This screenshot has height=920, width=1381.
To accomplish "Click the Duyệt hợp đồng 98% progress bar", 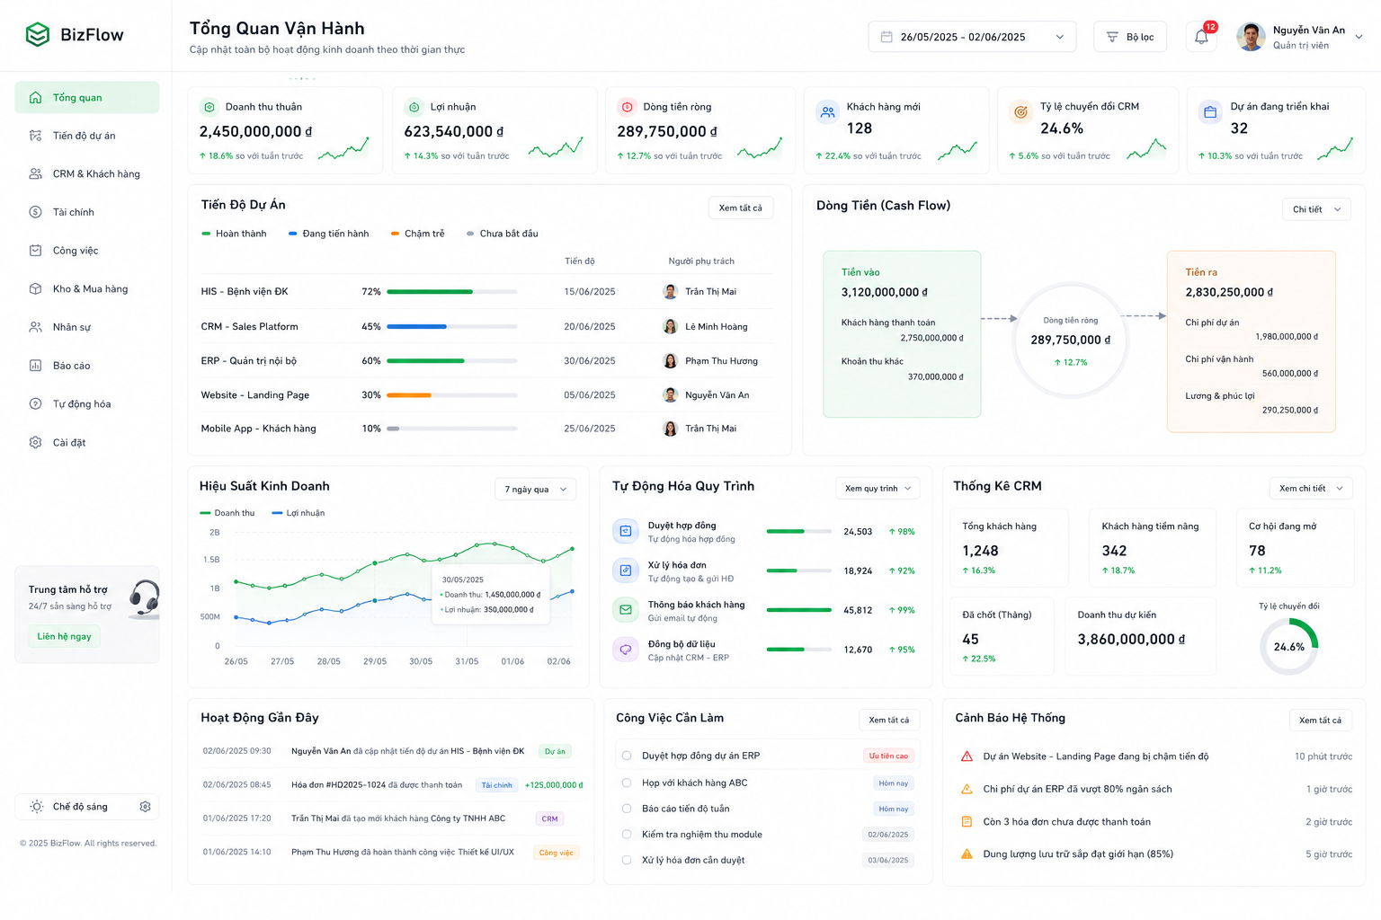I will coord(798,532).
